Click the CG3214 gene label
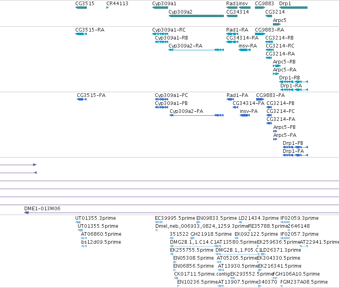Viewport: 339px width, 288px height. click(275, 12)
